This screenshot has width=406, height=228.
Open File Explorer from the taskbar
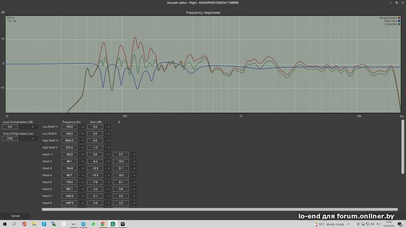pyautogui.click(x=34, y=224)
